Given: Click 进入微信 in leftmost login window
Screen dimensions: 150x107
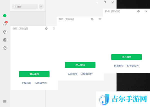Looking at the screenshot, I should [x=34, y=74].
